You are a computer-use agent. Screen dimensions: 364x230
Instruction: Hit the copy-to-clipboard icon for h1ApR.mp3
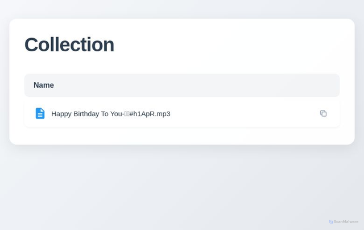click(323, 113)
